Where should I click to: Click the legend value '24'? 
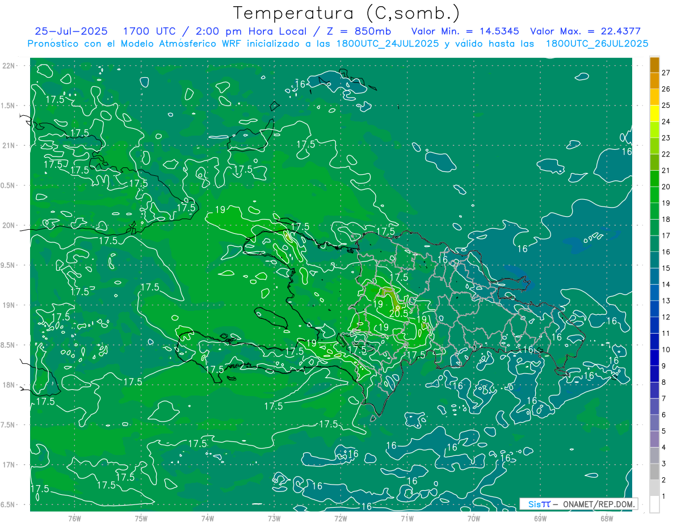666,121
